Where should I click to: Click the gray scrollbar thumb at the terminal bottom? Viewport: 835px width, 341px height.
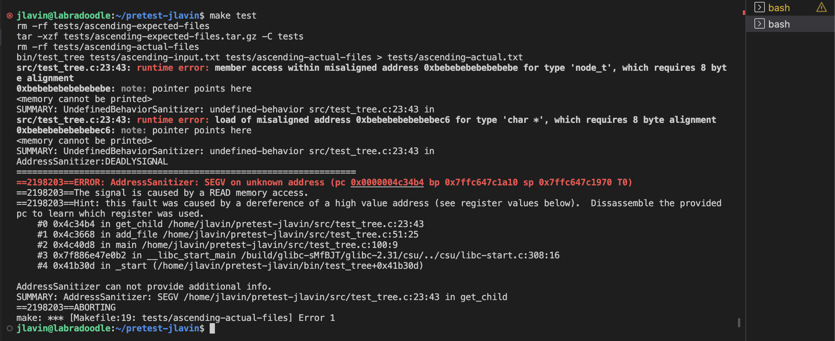click(739, 322)
